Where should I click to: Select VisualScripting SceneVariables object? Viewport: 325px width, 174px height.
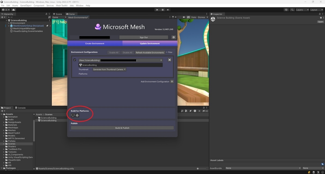pyautogui.click(x=26, y=31)
